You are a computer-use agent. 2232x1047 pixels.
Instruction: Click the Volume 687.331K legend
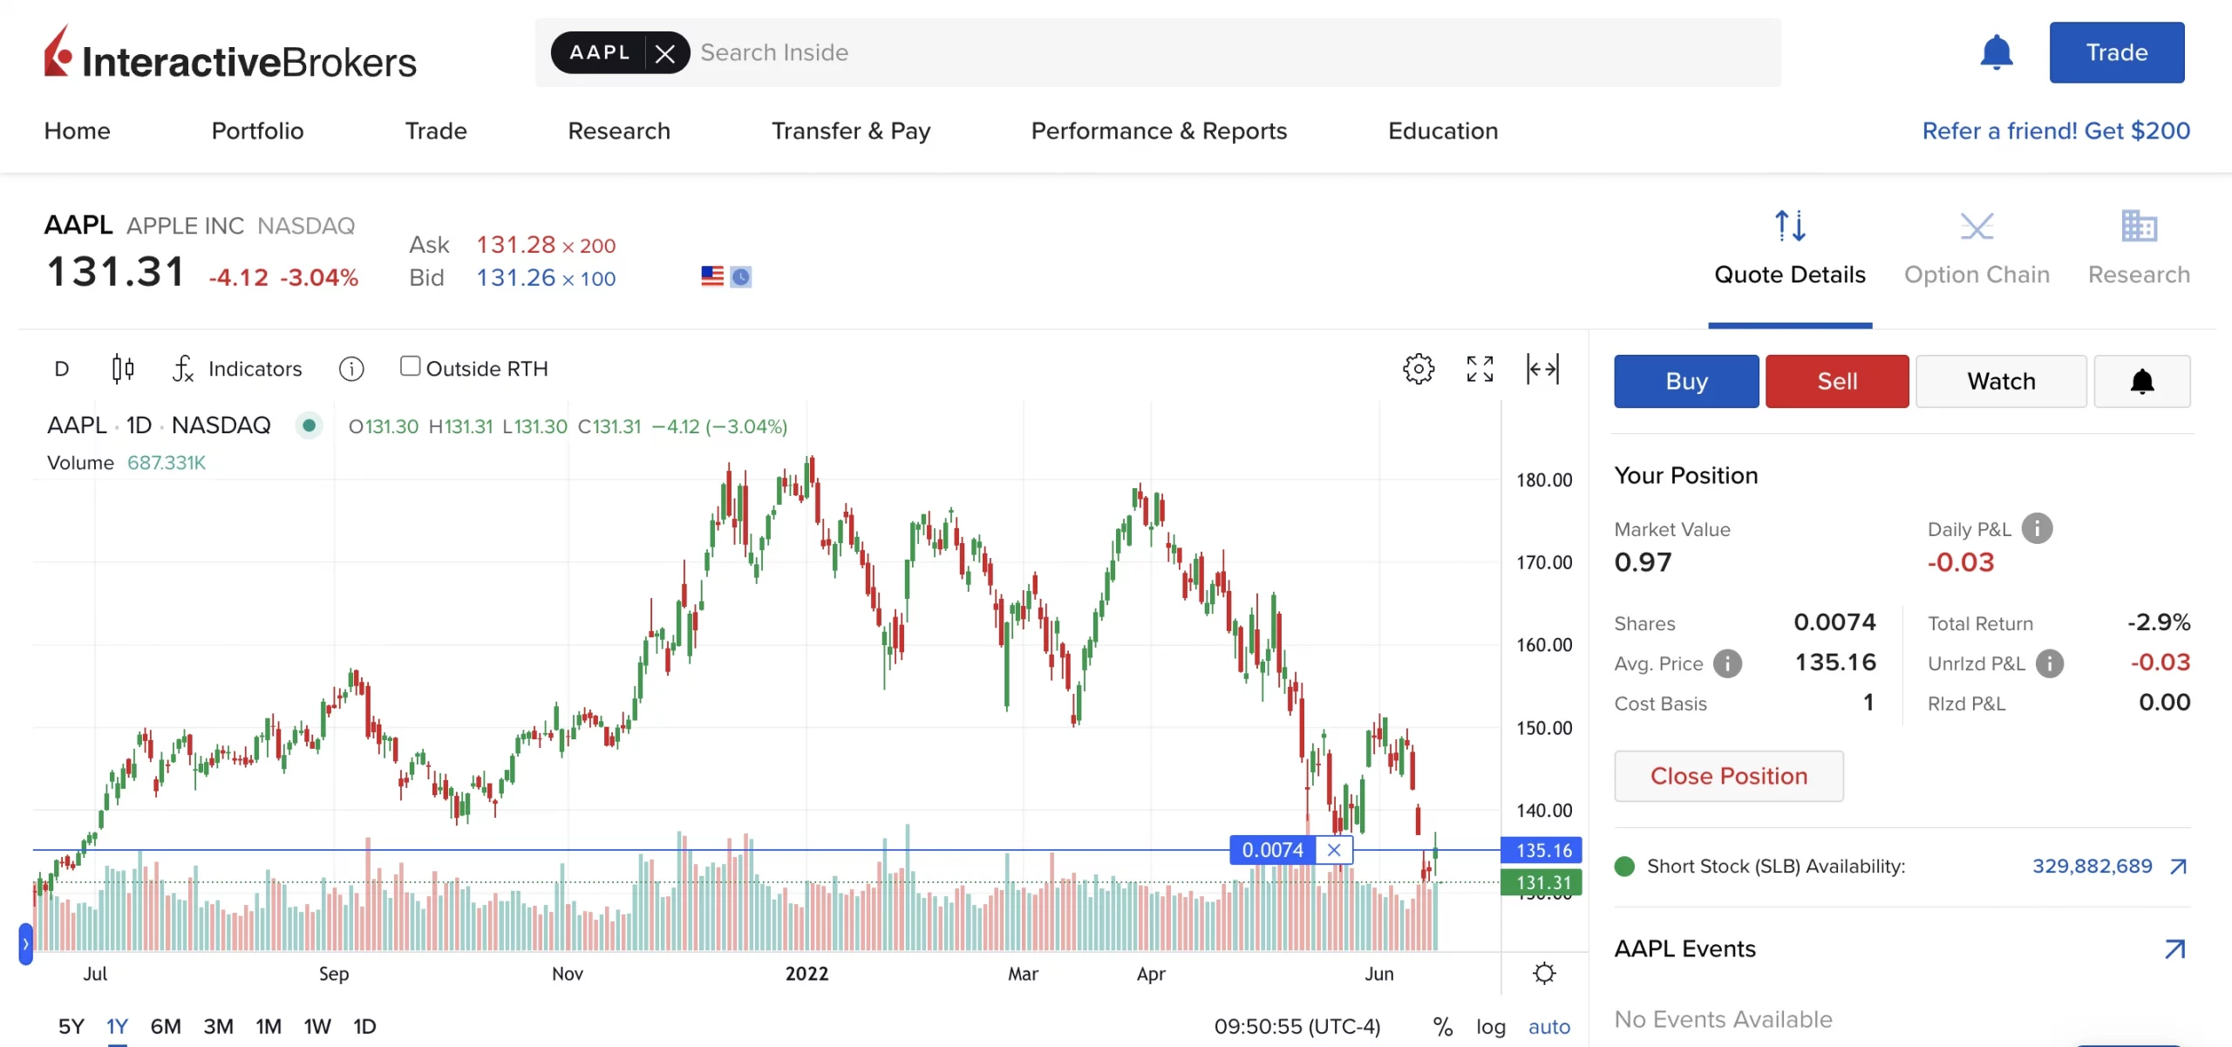click(126, 463)
